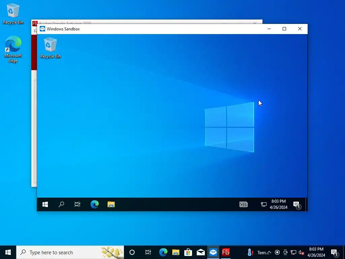Click the record circle tray icon

coord(277,252)
